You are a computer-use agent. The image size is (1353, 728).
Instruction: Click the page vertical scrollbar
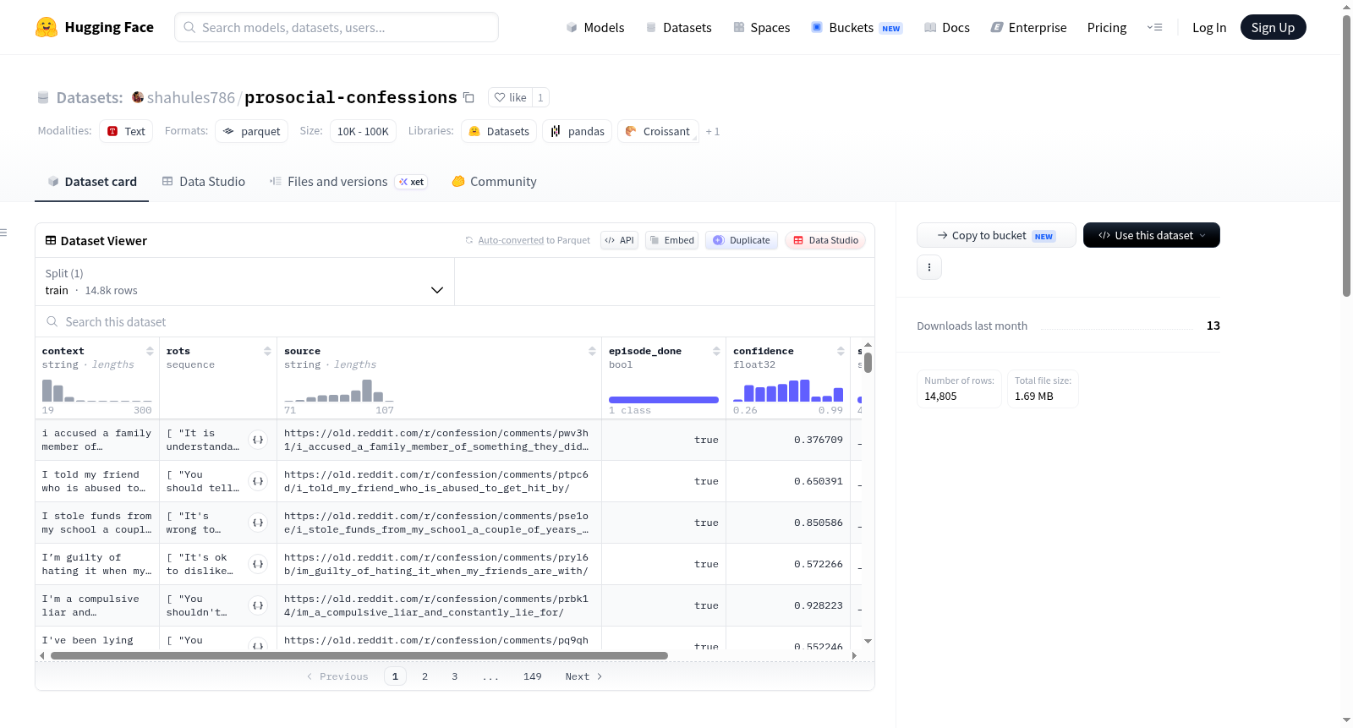[x=1346, y=154]
